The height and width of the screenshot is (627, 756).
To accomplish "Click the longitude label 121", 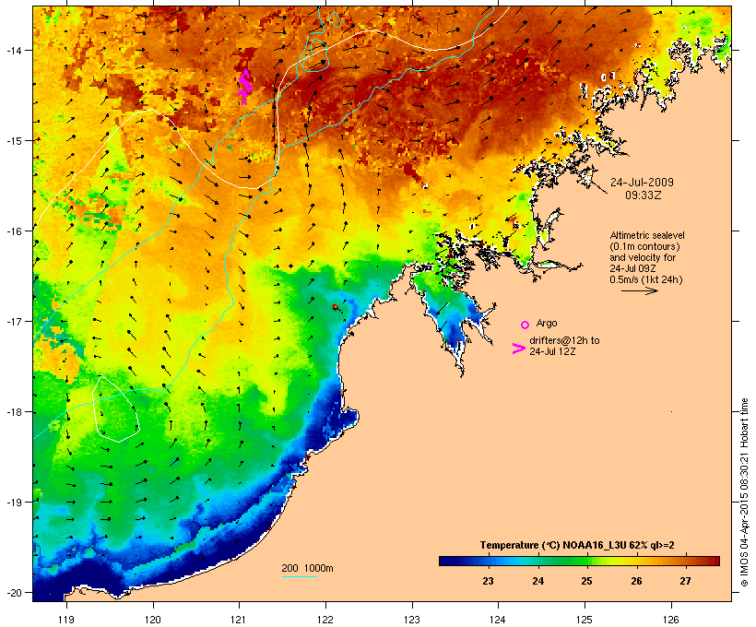I will coord(239,620).
